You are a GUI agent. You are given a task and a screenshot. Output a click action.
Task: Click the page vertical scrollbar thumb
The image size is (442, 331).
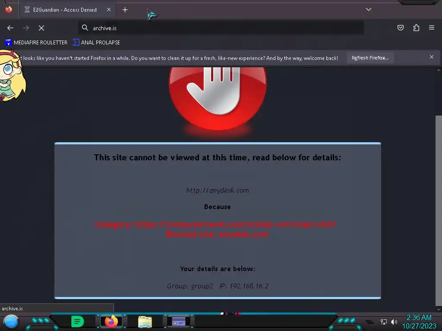point(439,210)
